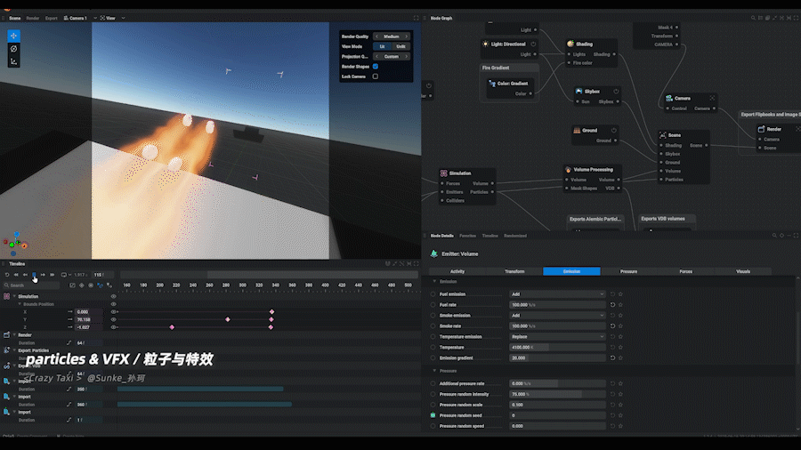Switch to the Export tab

51,18
